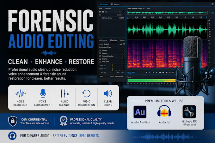Click the iZotope RX logo

[x=189, y=112]
